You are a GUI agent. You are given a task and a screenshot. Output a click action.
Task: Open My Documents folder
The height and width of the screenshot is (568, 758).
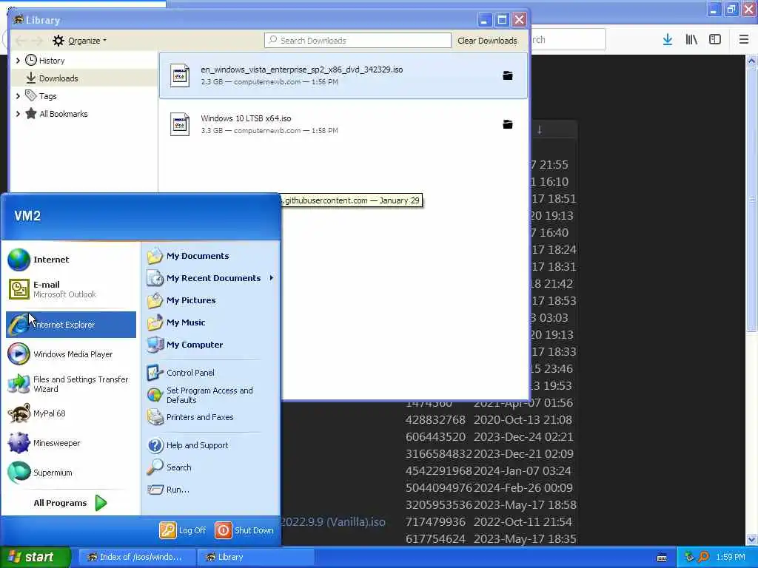pyautogui.click(x=211, y=256)
